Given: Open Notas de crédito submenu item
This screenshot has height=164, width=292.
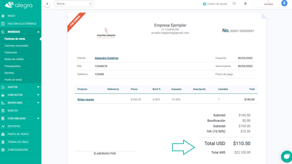Looking at the screenshot, I should pos(14,59).
